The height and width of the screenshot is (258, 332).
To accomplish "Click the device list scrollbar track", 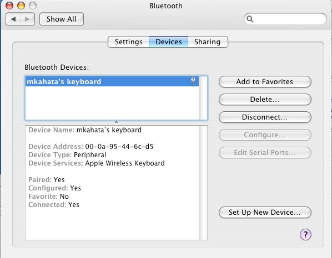I will (203, 98).
